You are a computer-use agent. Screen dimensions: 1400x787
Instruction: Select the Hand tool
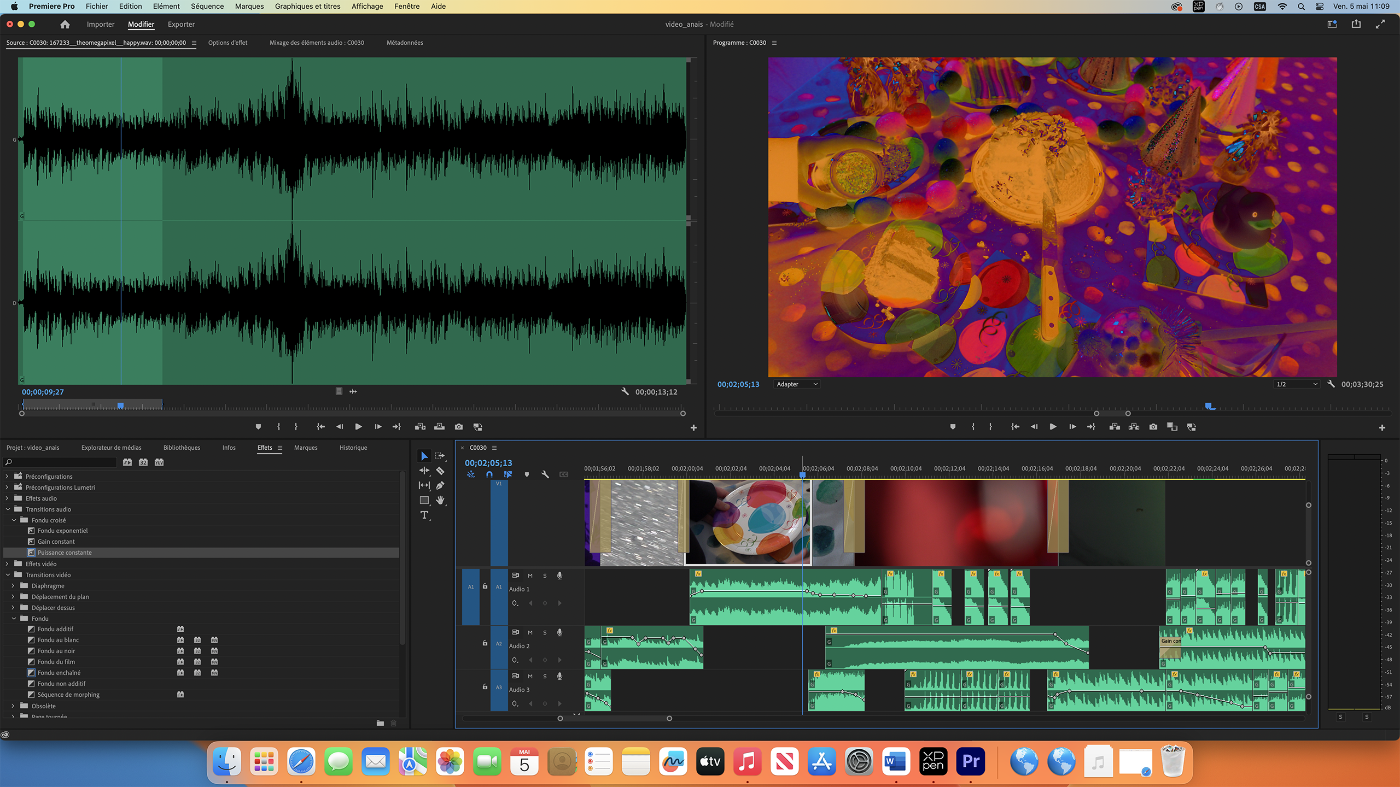440,500
